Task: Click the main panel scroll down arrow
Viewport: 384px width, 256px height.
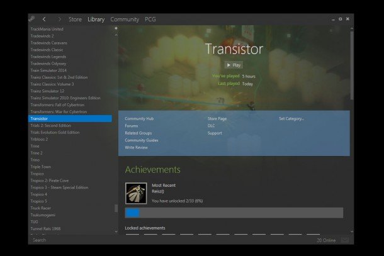Action: click(x=352, y=231)
